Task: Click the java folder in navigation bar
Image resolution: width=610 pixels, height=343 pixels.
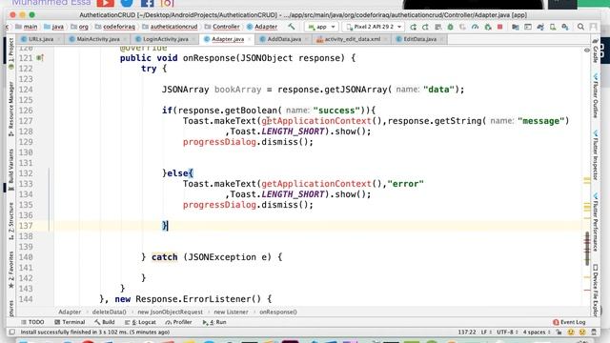Action: pos(53,27)
